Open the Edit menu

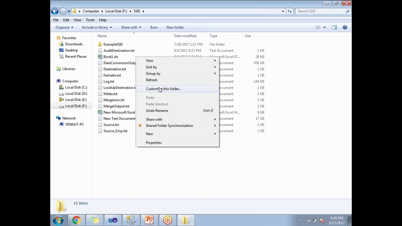point(66,20)
